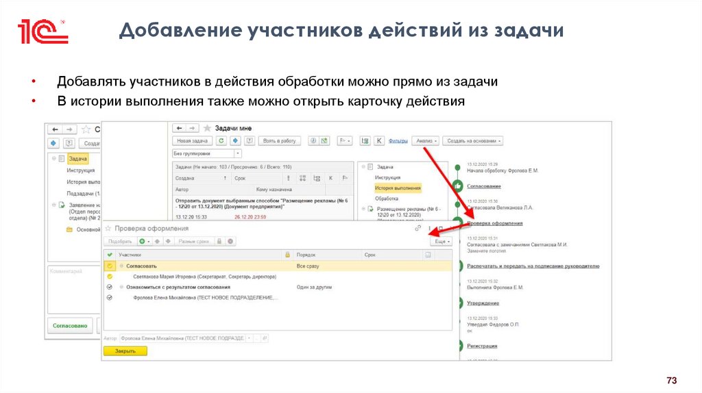Open Без группировки grouping dropdown

(x=238, y=153)
